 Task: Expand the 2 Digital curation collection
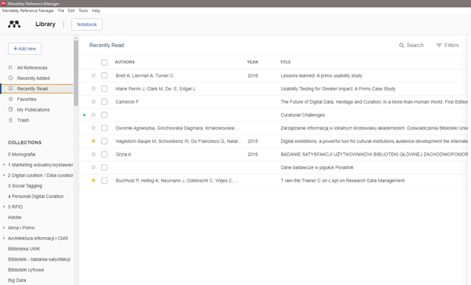[x=4, y=175]
